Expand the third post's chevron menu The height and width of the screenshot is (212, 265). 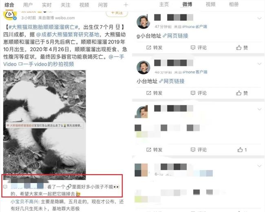tap(259, 109)
